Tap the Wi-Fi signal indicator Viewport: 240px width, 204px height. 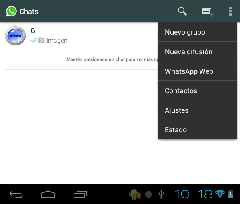coord(220,194)
